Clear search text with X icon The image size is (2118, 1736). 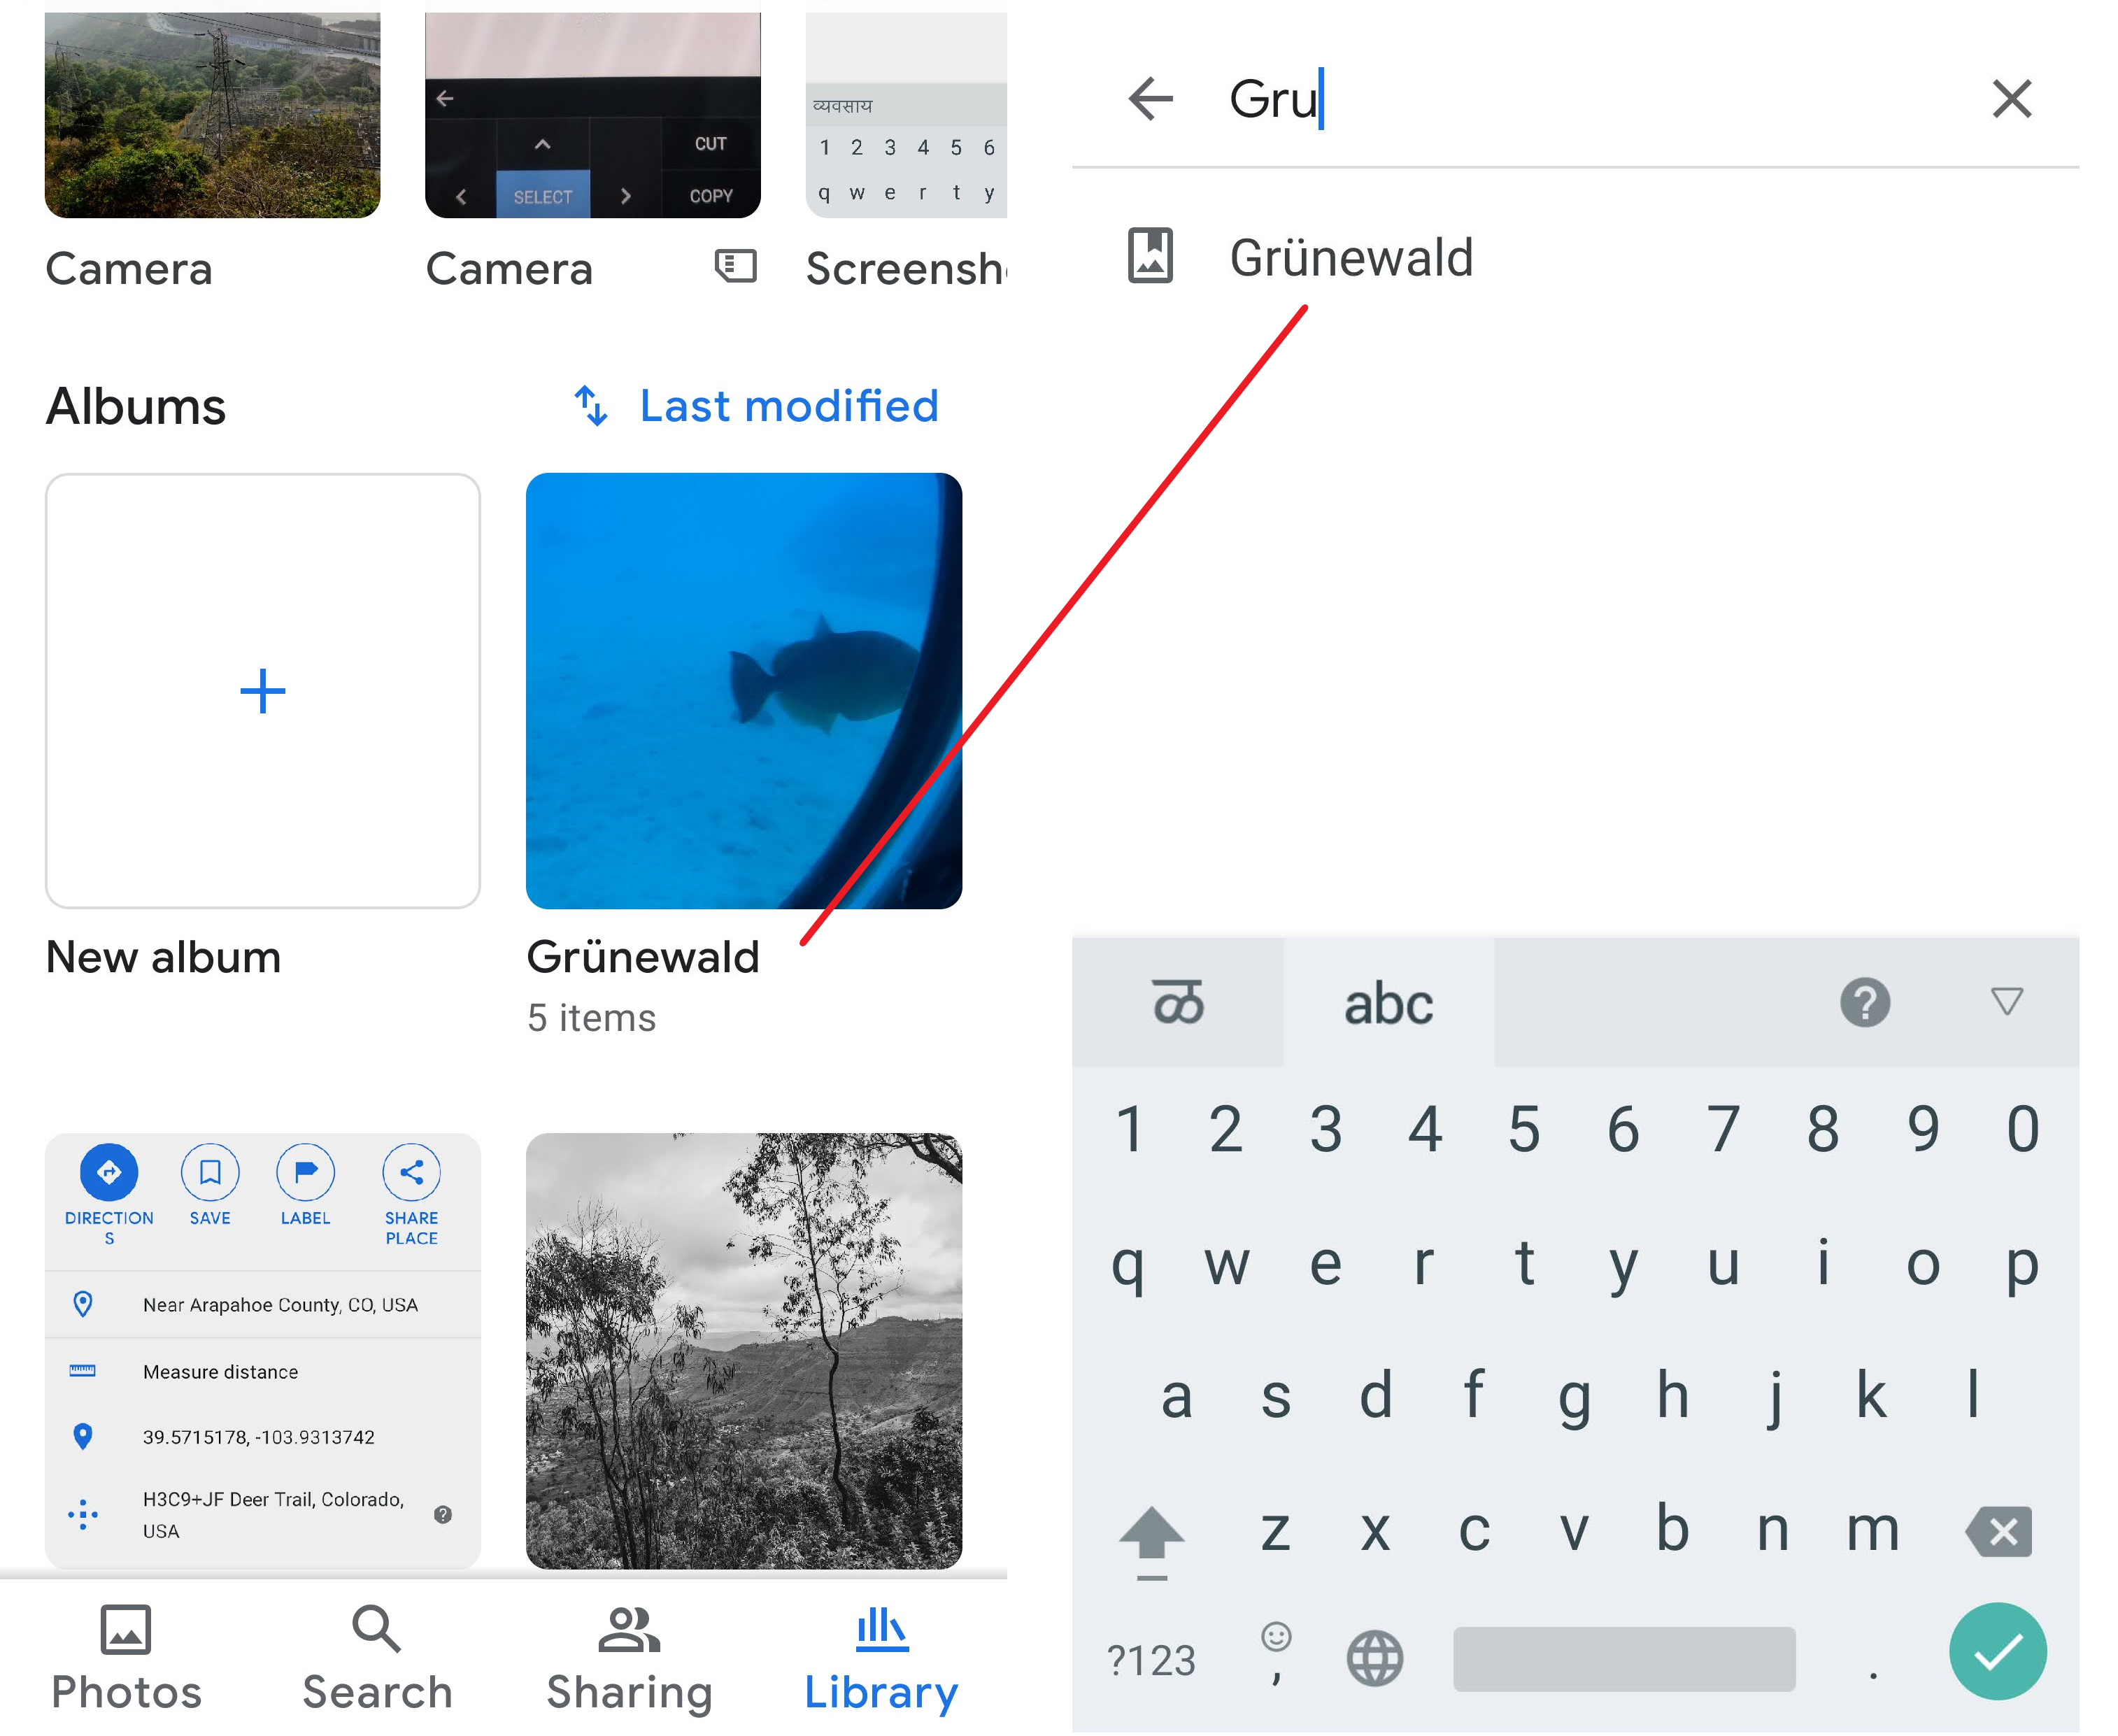coord(2011,98)
